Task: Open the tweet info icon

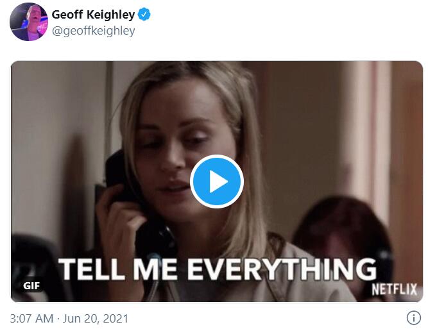Action: click(x=414, y=318)
